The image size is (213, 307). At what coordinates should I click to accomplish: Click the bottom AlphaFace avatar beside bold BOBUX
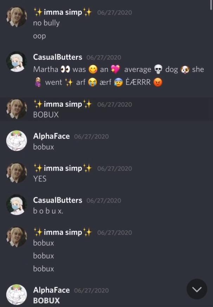(17, 294)
